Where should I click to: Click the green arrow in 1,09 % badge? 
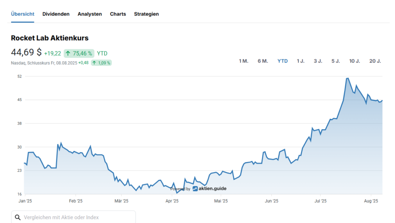[94, 63]
